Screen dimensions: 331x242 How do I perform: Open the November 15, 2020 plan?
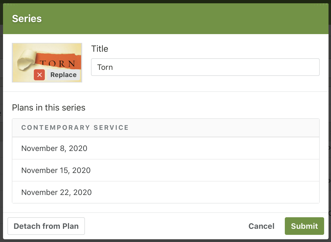pyautogui.click(x=56, y=170)
